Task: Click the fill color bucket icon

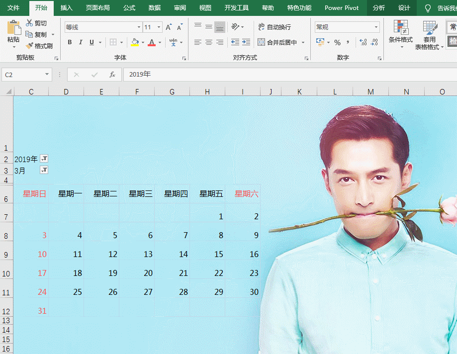Action: (x=135, y=42)
